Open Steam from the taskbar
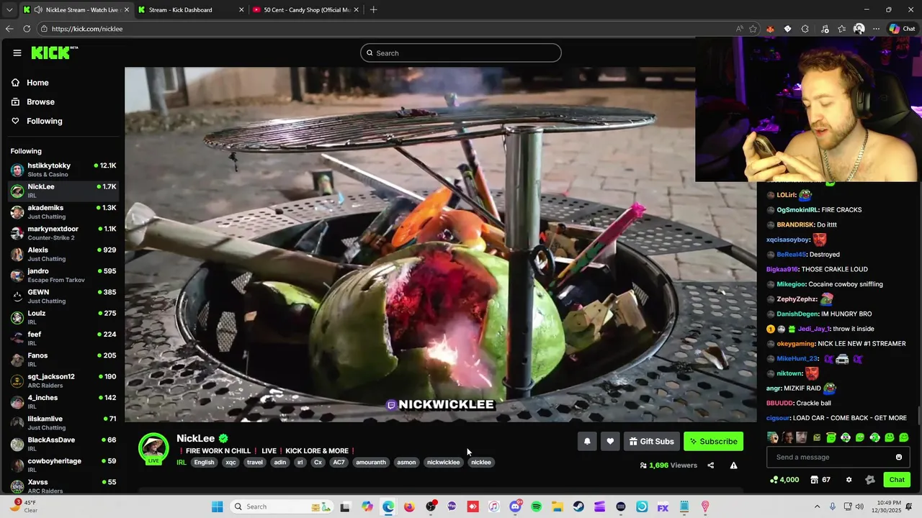This screenshot has width=922, height=518. [x=578, y=506]
